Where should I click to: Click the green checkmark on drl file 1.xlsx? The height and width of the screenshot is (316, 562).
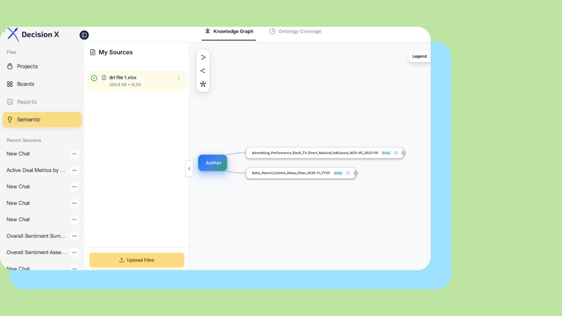(94, 78)
